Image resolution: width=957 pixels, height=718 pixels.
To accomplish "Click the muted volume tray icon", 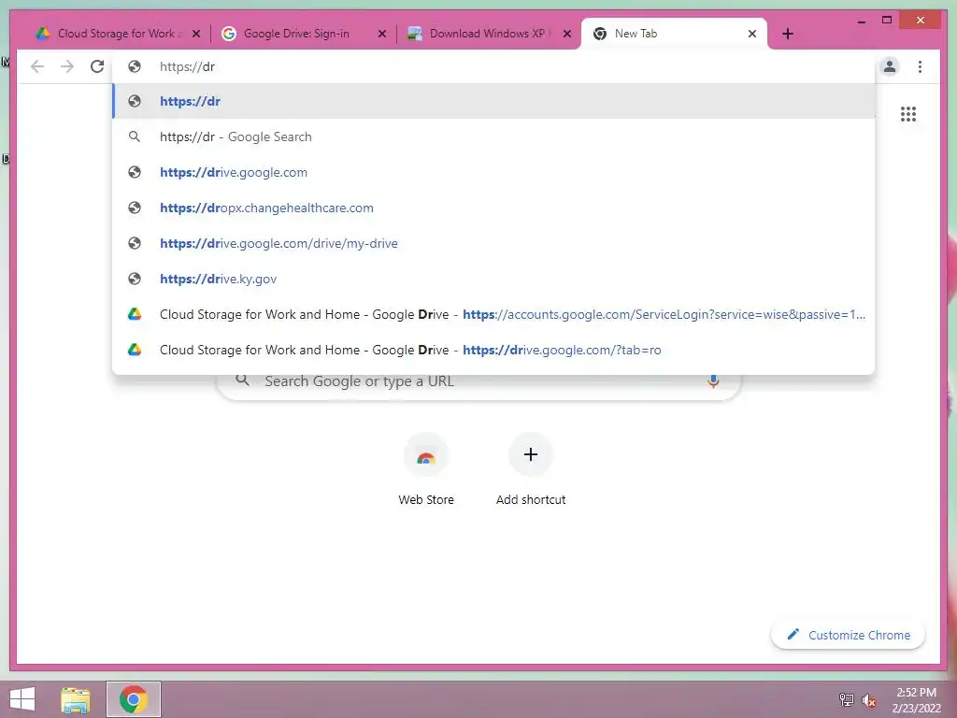I will (x=868, y=699).
